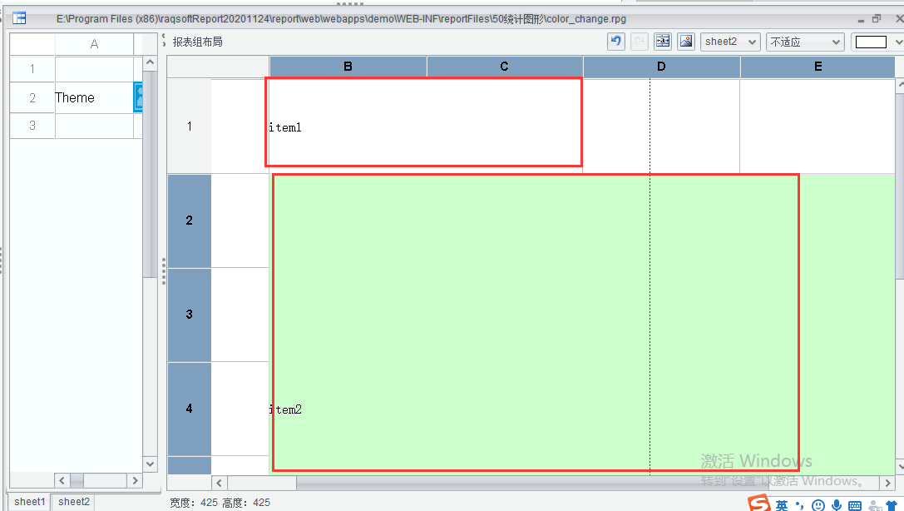The width and height of the screenshot is (904, 511).
Task: Select column D header
Action: 661,67
